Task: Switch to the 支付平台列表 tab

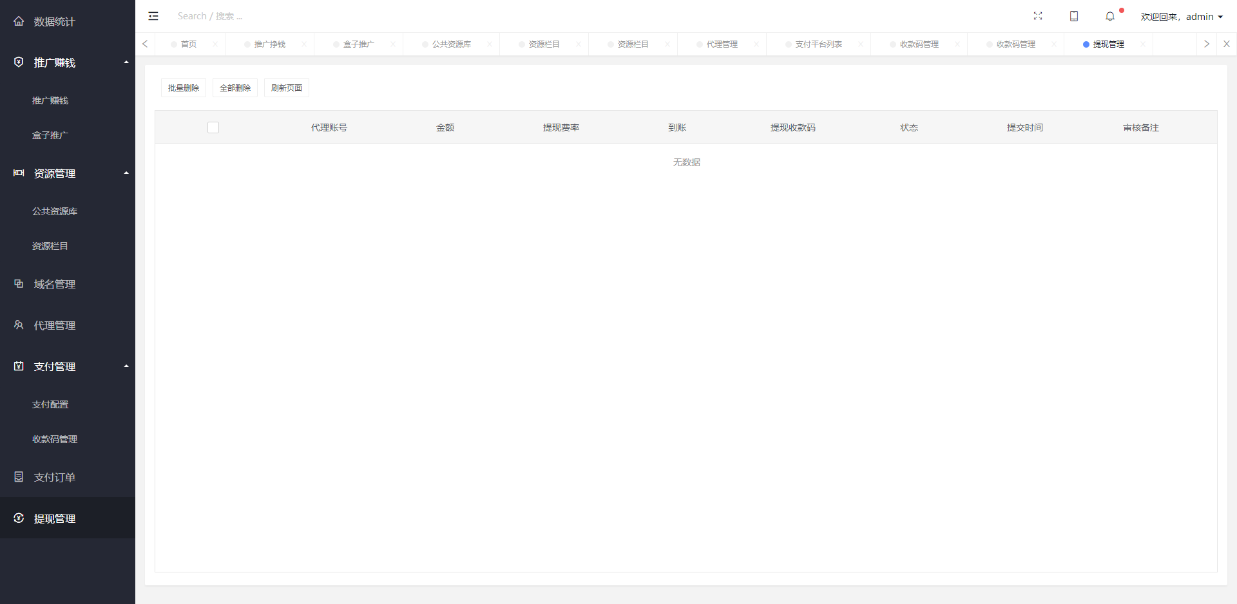Action: point(818,44)
